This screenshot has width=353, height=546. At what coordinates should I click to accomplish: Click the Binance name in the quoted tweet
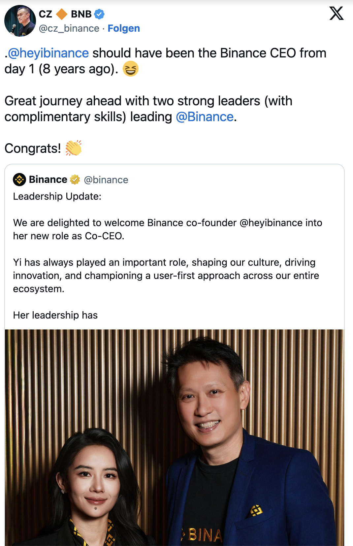[x=48, y=180]
